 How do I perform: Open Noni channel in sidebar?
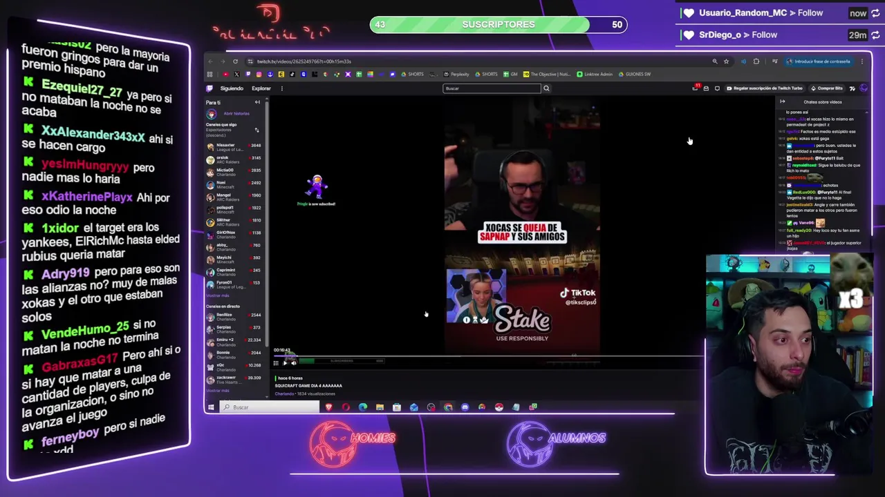point(234,184)
